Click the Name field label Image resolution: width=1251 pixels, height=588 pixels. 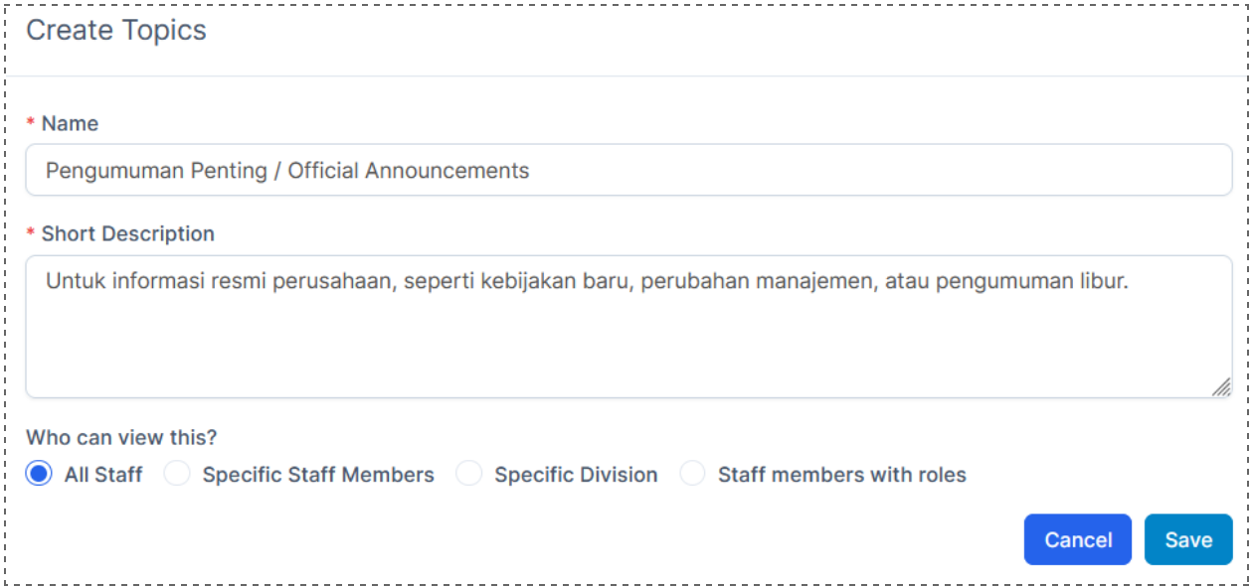click(70, 123)
